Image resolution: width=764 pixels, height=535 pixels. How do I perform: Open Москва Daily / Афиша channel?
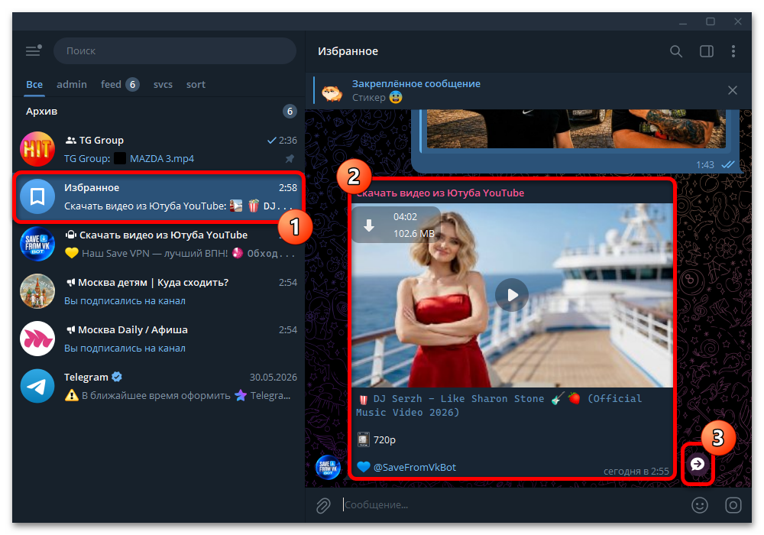pyautogui.click(x=159, y=339)
